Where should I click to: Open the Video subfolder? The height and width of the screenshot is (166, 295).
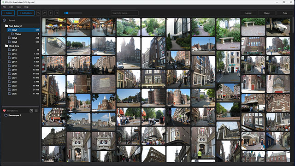25,34
